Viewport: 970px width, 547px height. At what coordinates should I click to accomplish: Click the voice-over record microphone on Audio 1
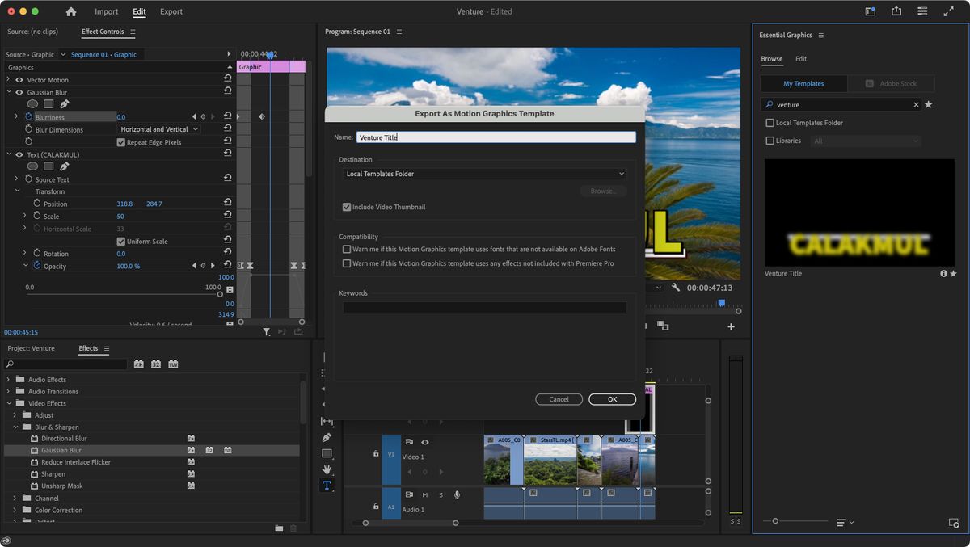point(457,494)
